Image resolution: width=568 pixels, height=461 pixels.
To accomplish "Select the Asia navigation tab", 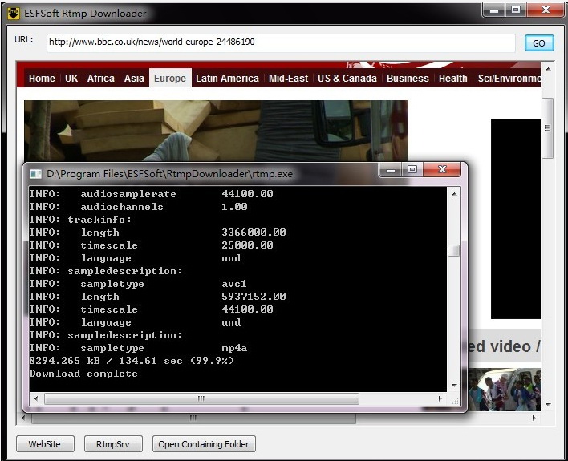I will coord(134,79).
